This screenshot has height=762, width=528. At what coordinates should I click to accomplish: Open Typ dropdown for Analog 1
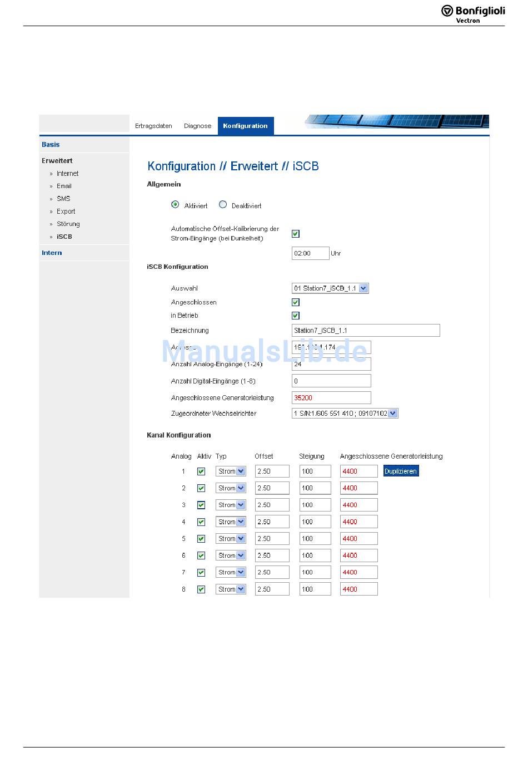coord(231,471)
